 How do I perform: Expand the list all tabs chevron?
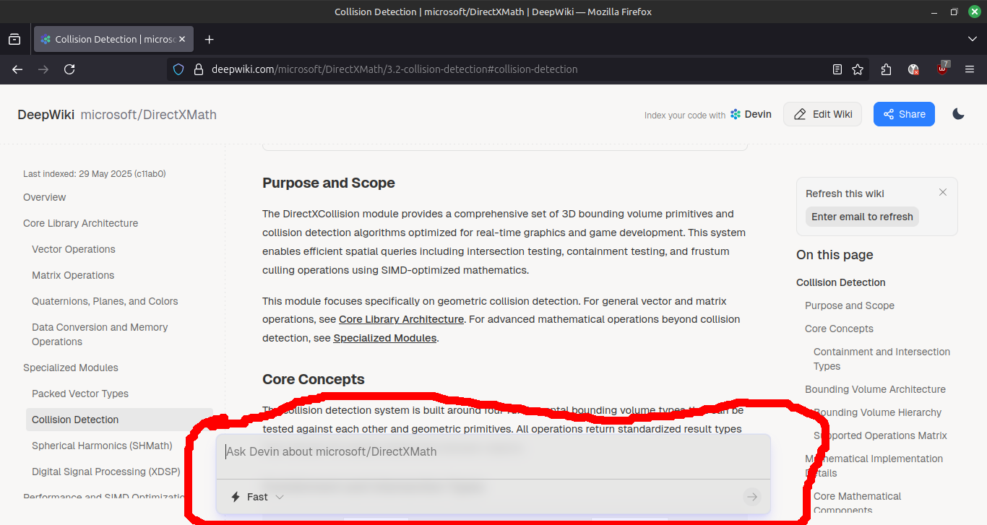[x=972, y=39]
